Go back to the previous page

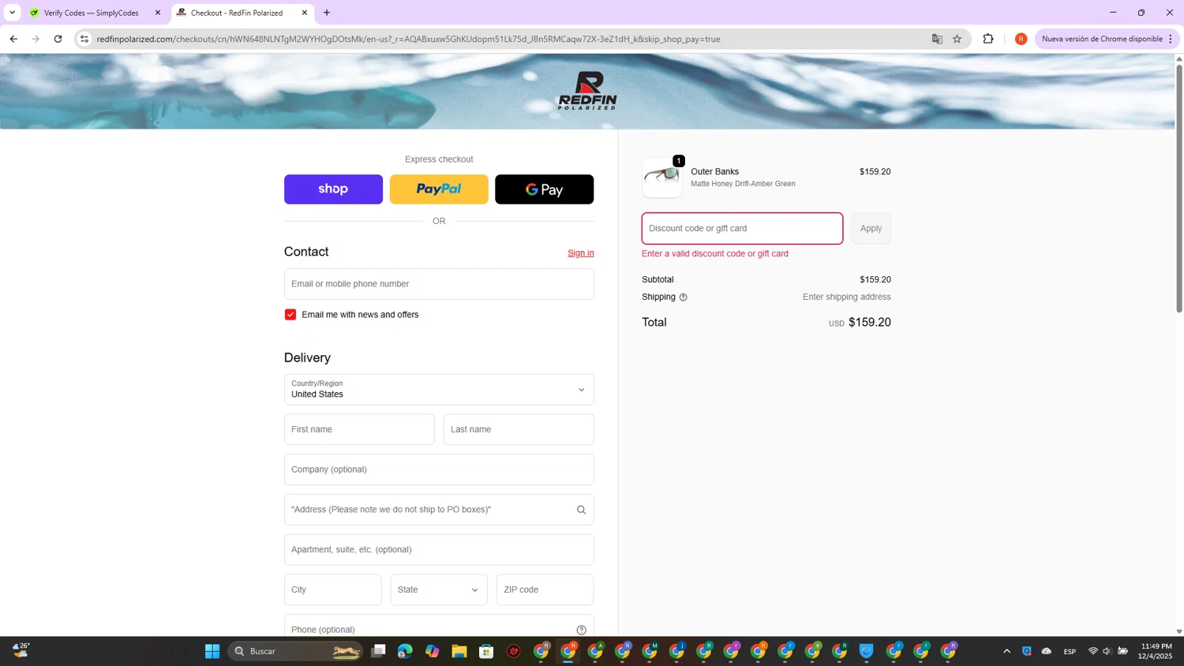[x=13, y=39]
